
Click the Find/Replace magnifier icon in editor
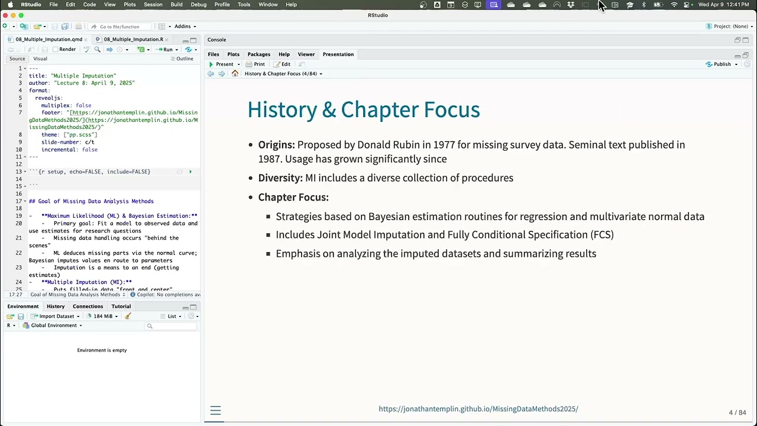98,49
